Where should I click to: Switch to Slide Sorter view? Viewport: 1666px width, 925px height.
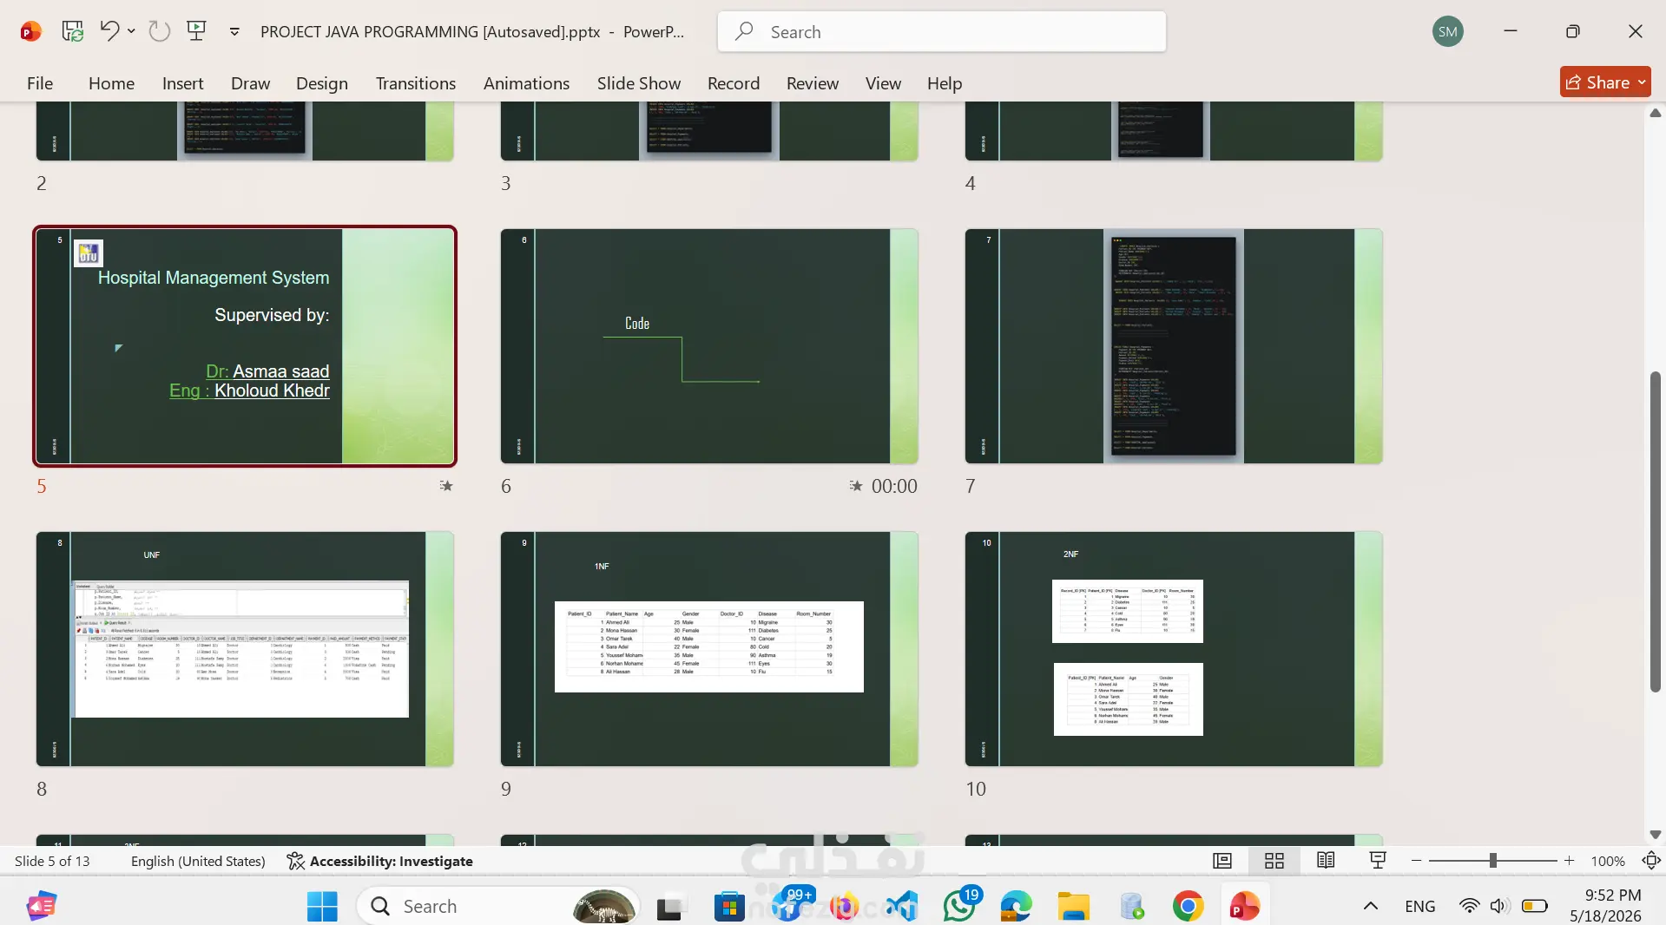(x=1274, y=861)
